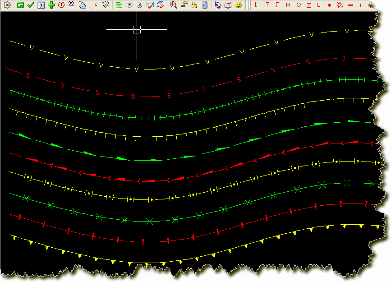Click the toolbar grip handle before profile icons

click(248, 5)
